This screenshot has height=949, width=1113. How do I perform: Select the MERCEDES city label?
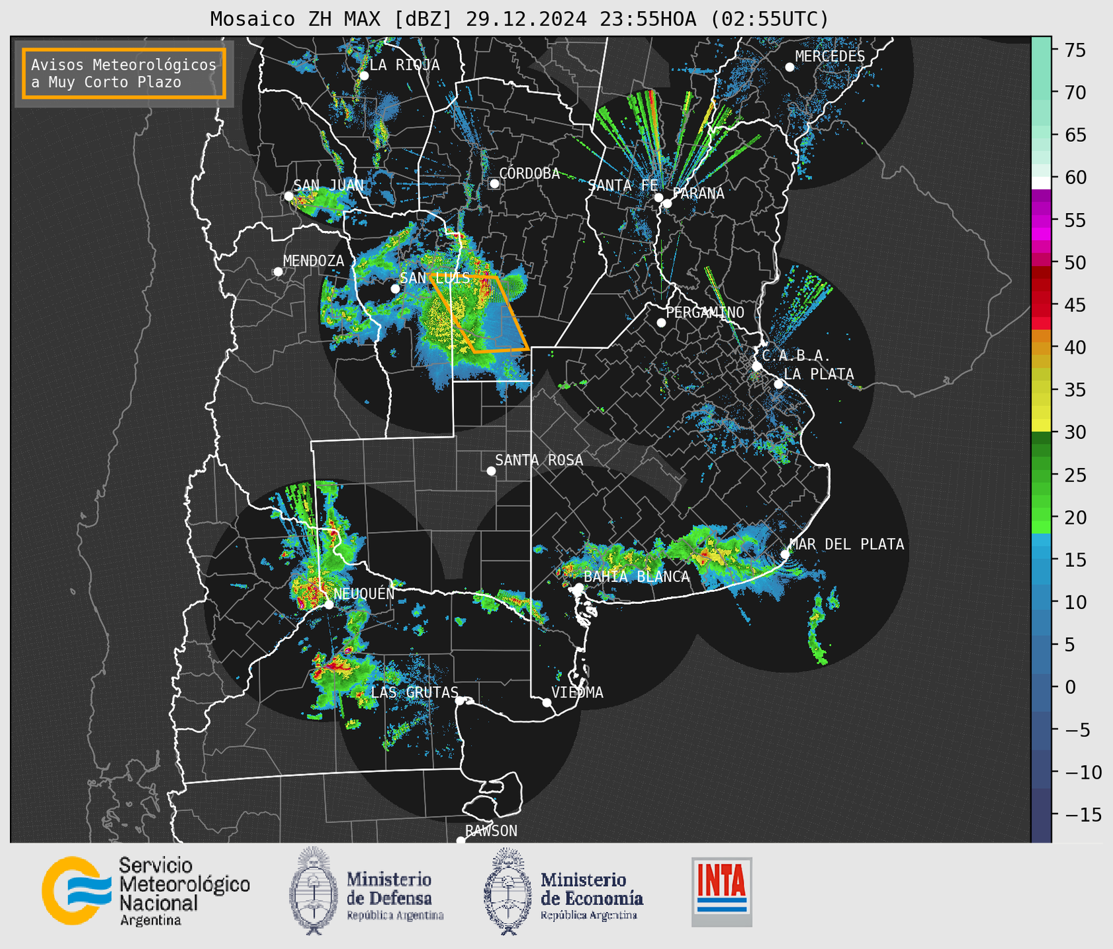(x=830, y=57)
